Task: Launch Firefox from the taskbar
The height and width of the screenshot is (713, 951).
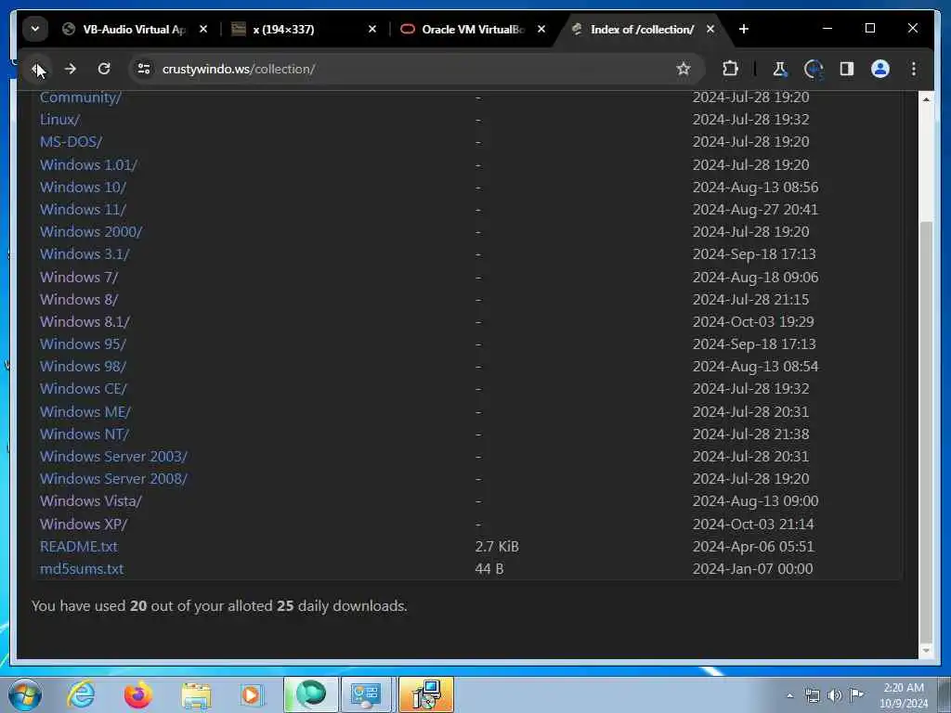Action: point(138,694)
